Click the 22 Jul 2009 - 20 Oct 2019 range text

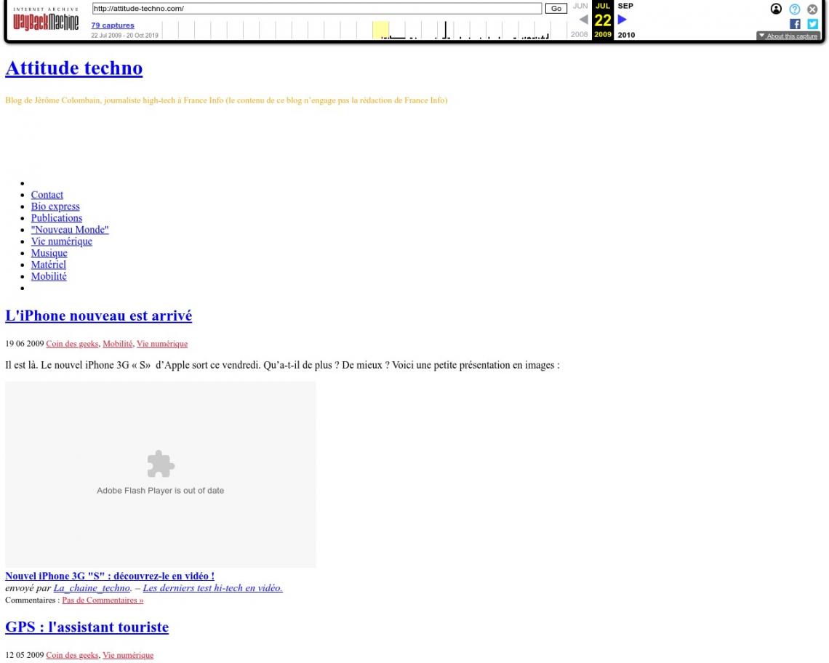click(x=125, y=36)
